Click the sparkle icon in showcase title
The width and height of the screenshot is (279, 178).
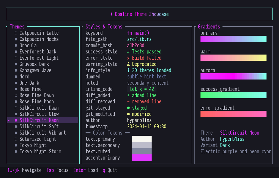[x=111, y=14]
